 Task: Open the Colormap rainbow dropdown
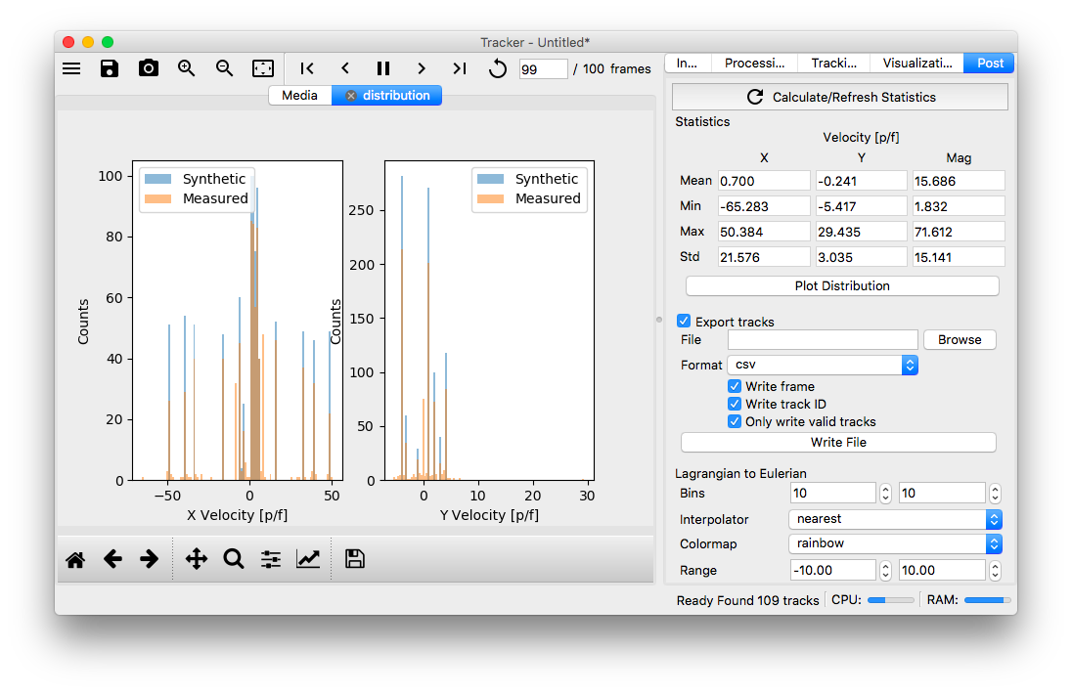895,543
